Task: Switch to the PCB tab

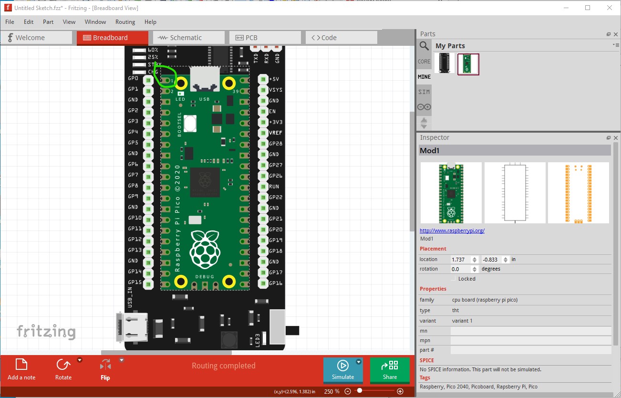Action: coord(265,38)
